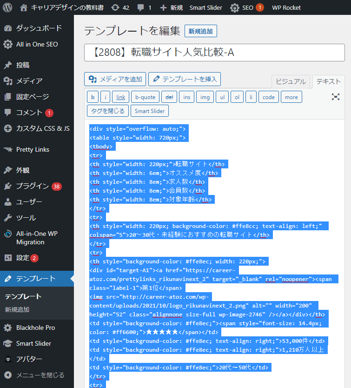Open the WP Rocket admin bar menu
The width and height of the screenshot is (351, 388).
click(x=286, y=7)
